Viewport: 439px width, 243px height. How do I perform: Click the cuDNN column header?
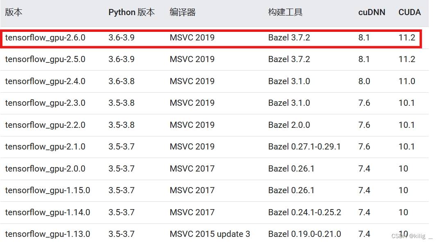[x=371, y=12]
